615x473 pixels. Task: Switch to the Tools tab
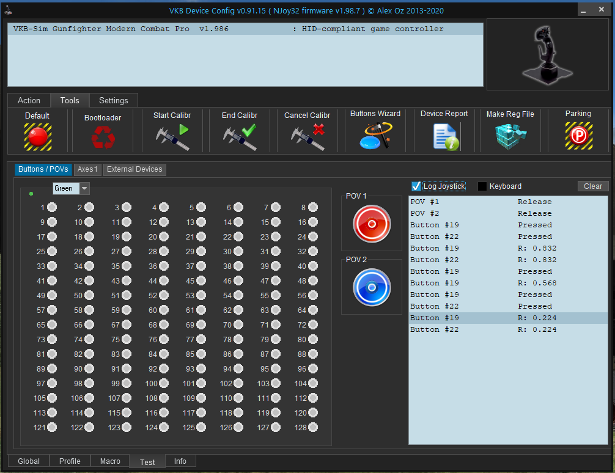point(70,100)
